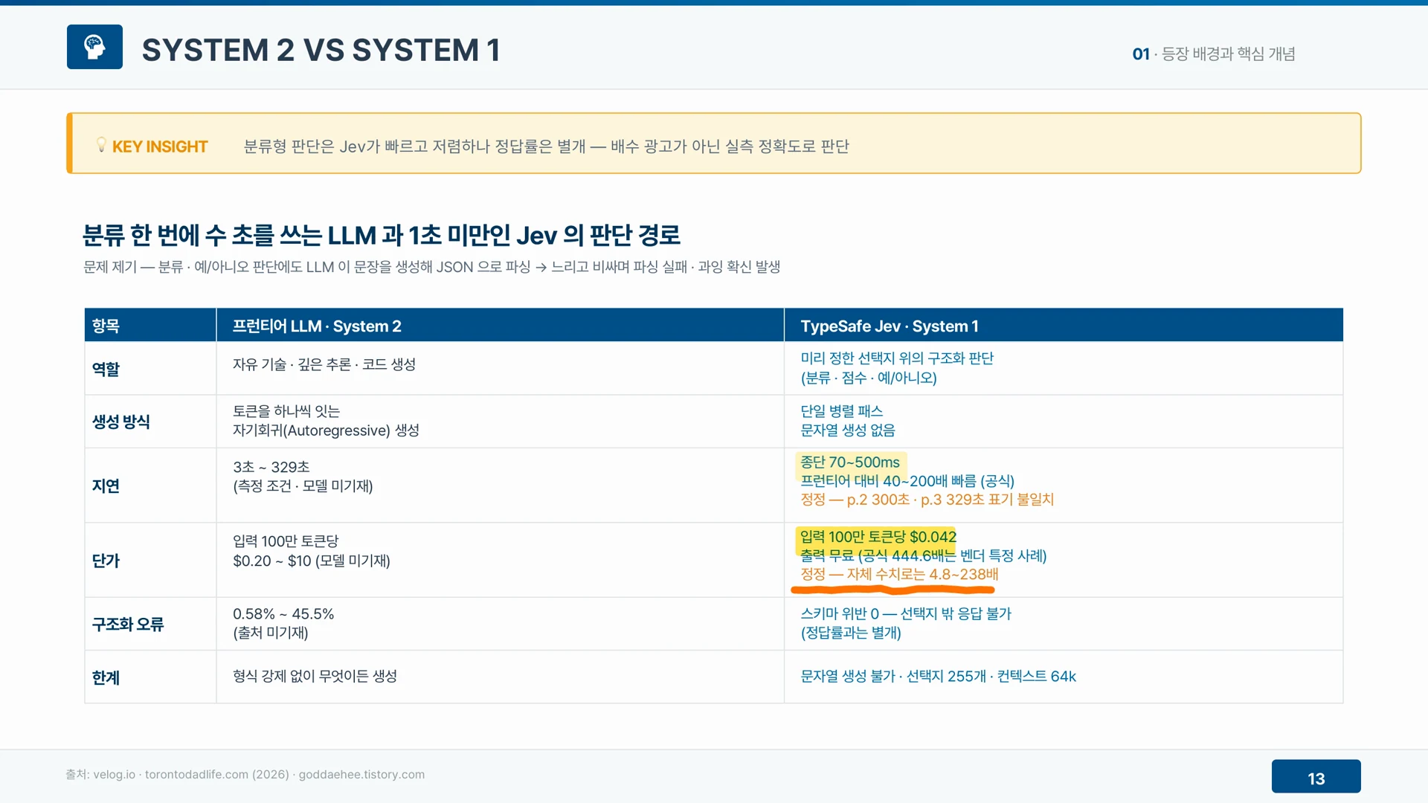Click the '한계' row label
Screen dimensions: 1428x803
click(106, 677)
